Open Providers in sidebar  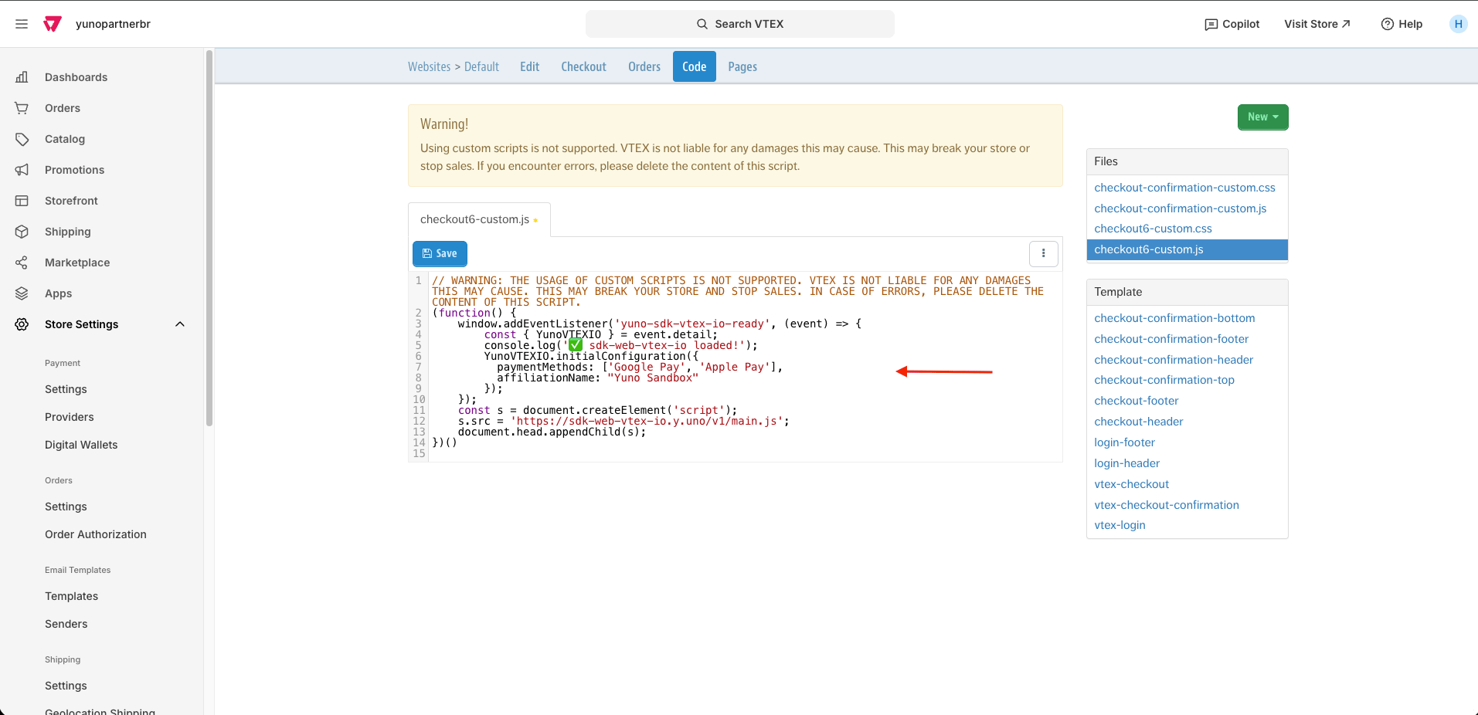tap(69, 417)
